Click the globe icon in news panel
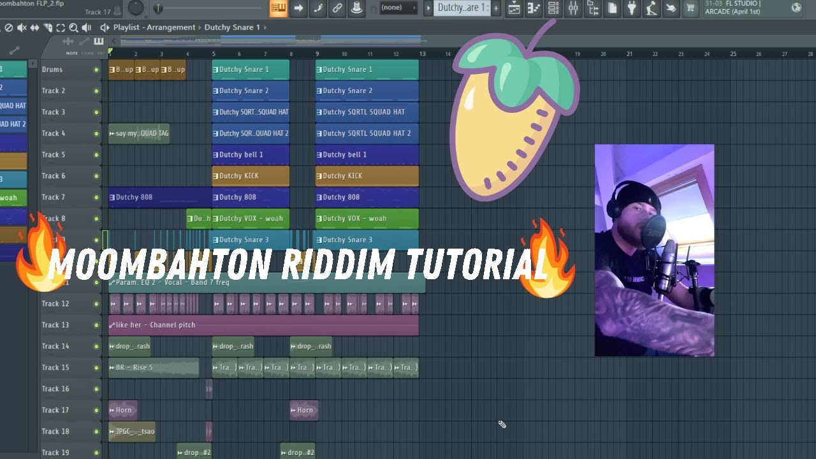Viewport: 816px width, 459px height. [796, 8]
